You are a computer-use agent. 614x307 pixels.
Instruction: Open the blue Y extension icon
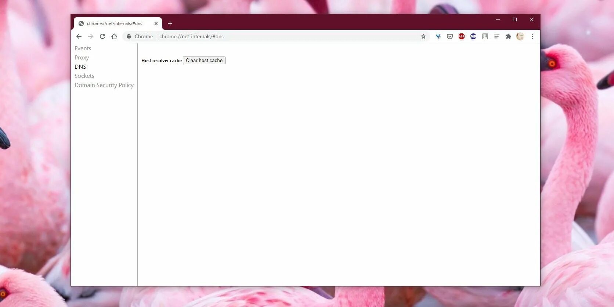tap(438, 36)
